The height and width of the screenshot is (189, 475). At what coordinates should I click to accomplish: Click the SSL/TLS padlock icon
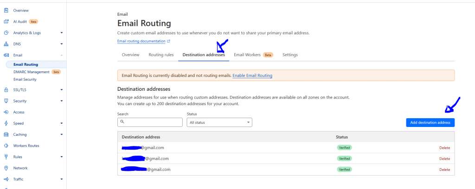[x=6, y=90]
